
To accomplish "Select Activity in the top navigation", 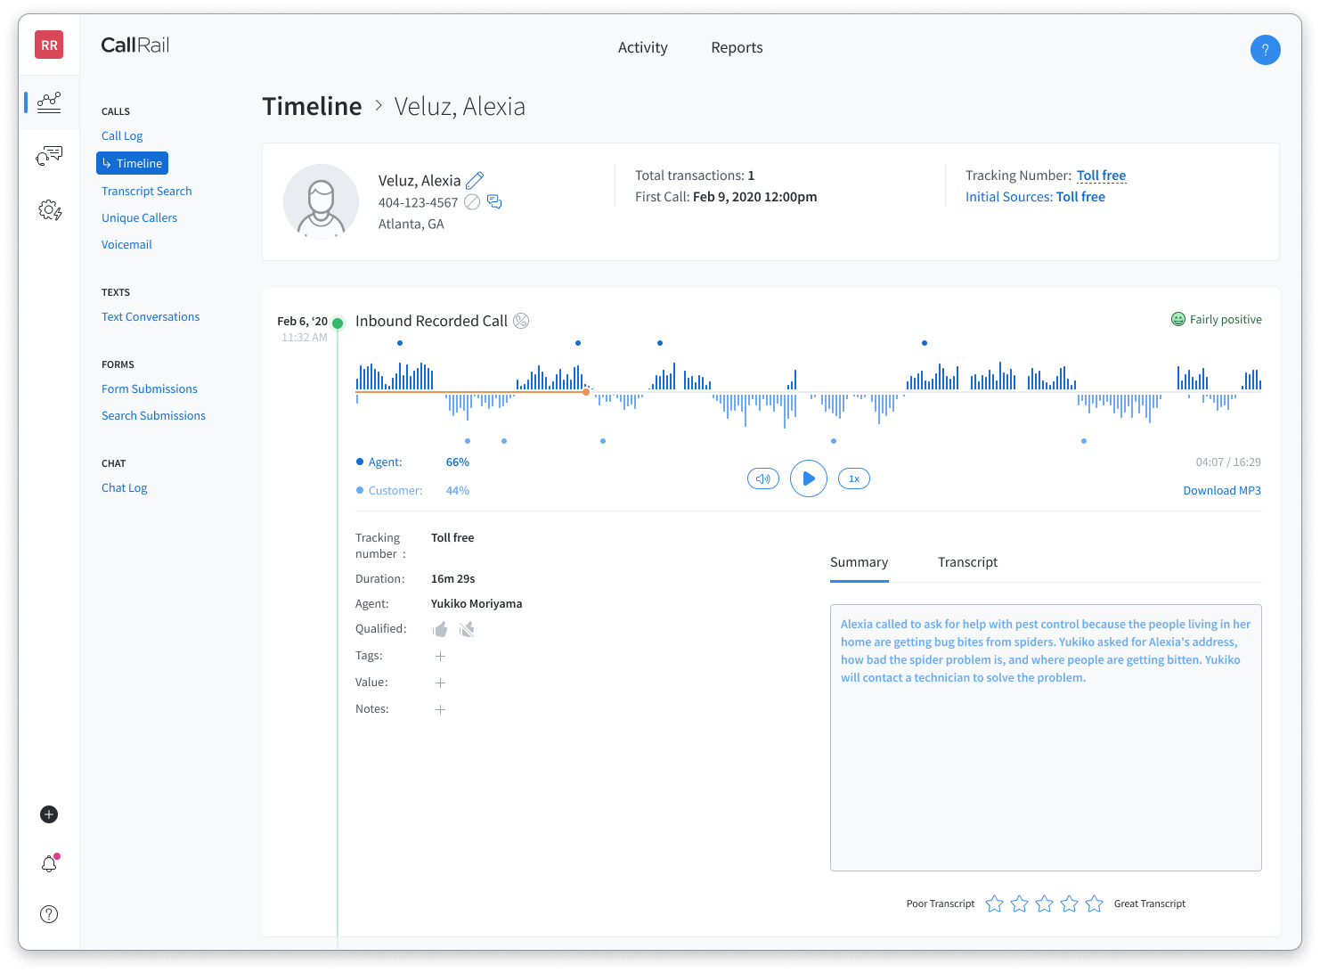I will [643, 47].
